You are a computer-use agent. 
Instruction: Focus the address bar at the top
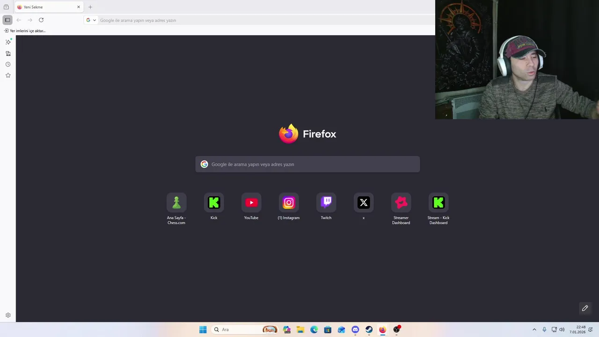point(267,20)
